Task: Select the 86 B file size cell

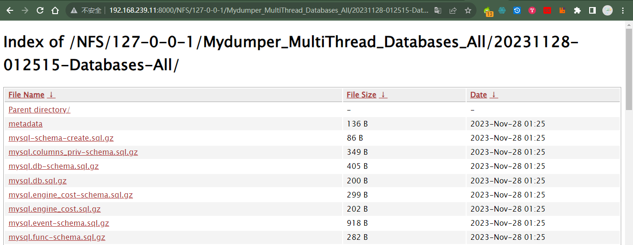Action: click(x=355, y=138)
